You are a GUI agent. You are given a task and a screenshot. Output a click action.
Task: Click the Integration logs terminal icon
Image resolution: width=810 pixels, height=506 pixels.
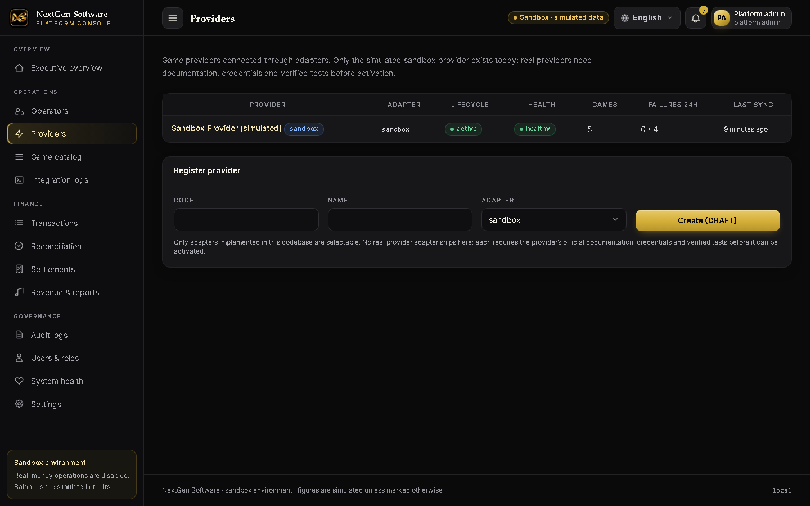(19, 180)
